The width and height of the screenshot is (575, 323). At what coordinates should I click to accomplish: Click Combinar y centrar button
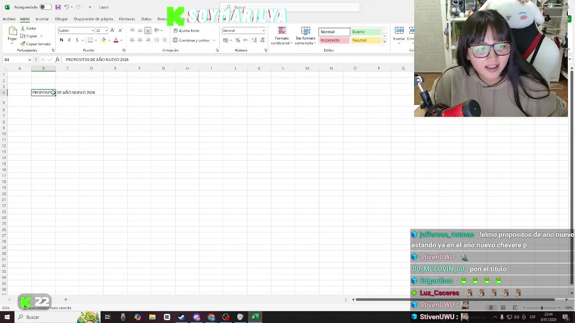click(x=191, y=40)
